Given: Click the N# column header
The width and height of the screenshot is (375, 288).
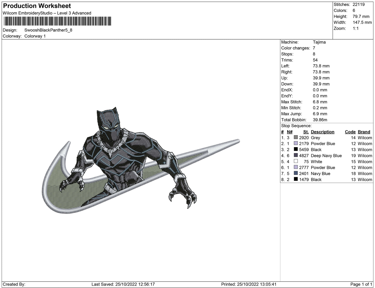Looking at the screenshot, I should pos(290,132).
